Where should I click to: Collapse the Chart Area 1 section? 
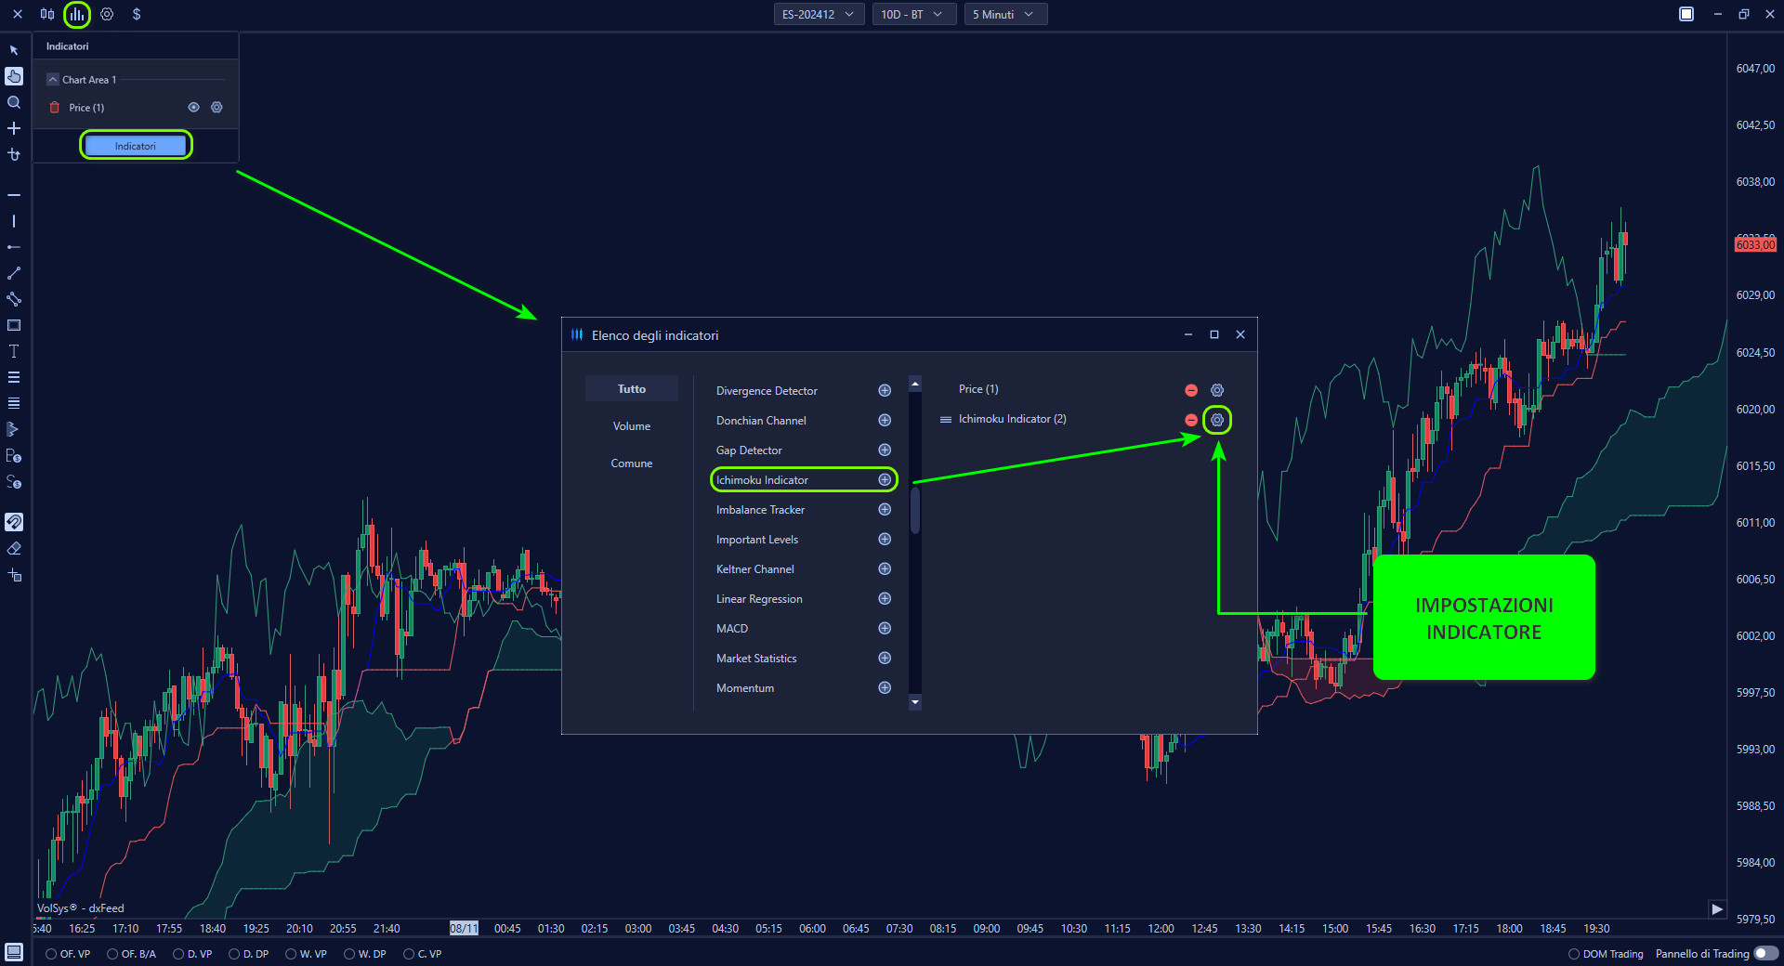click(53, 80)
